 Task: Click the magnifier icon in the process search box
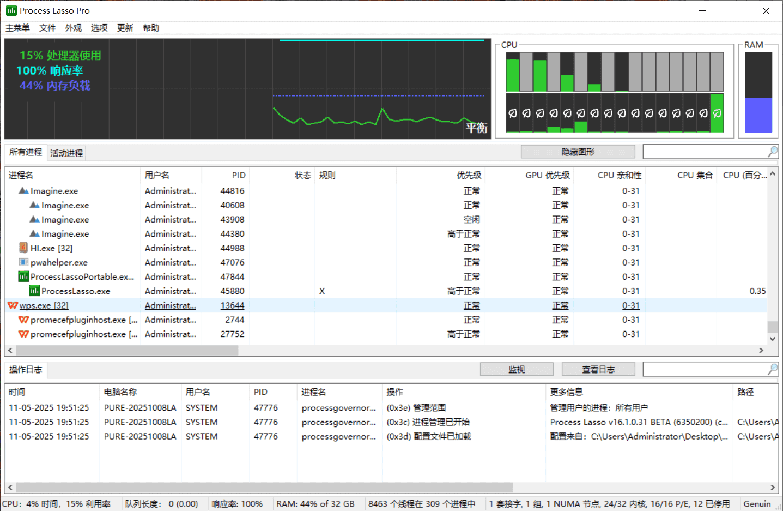(772, 152)
